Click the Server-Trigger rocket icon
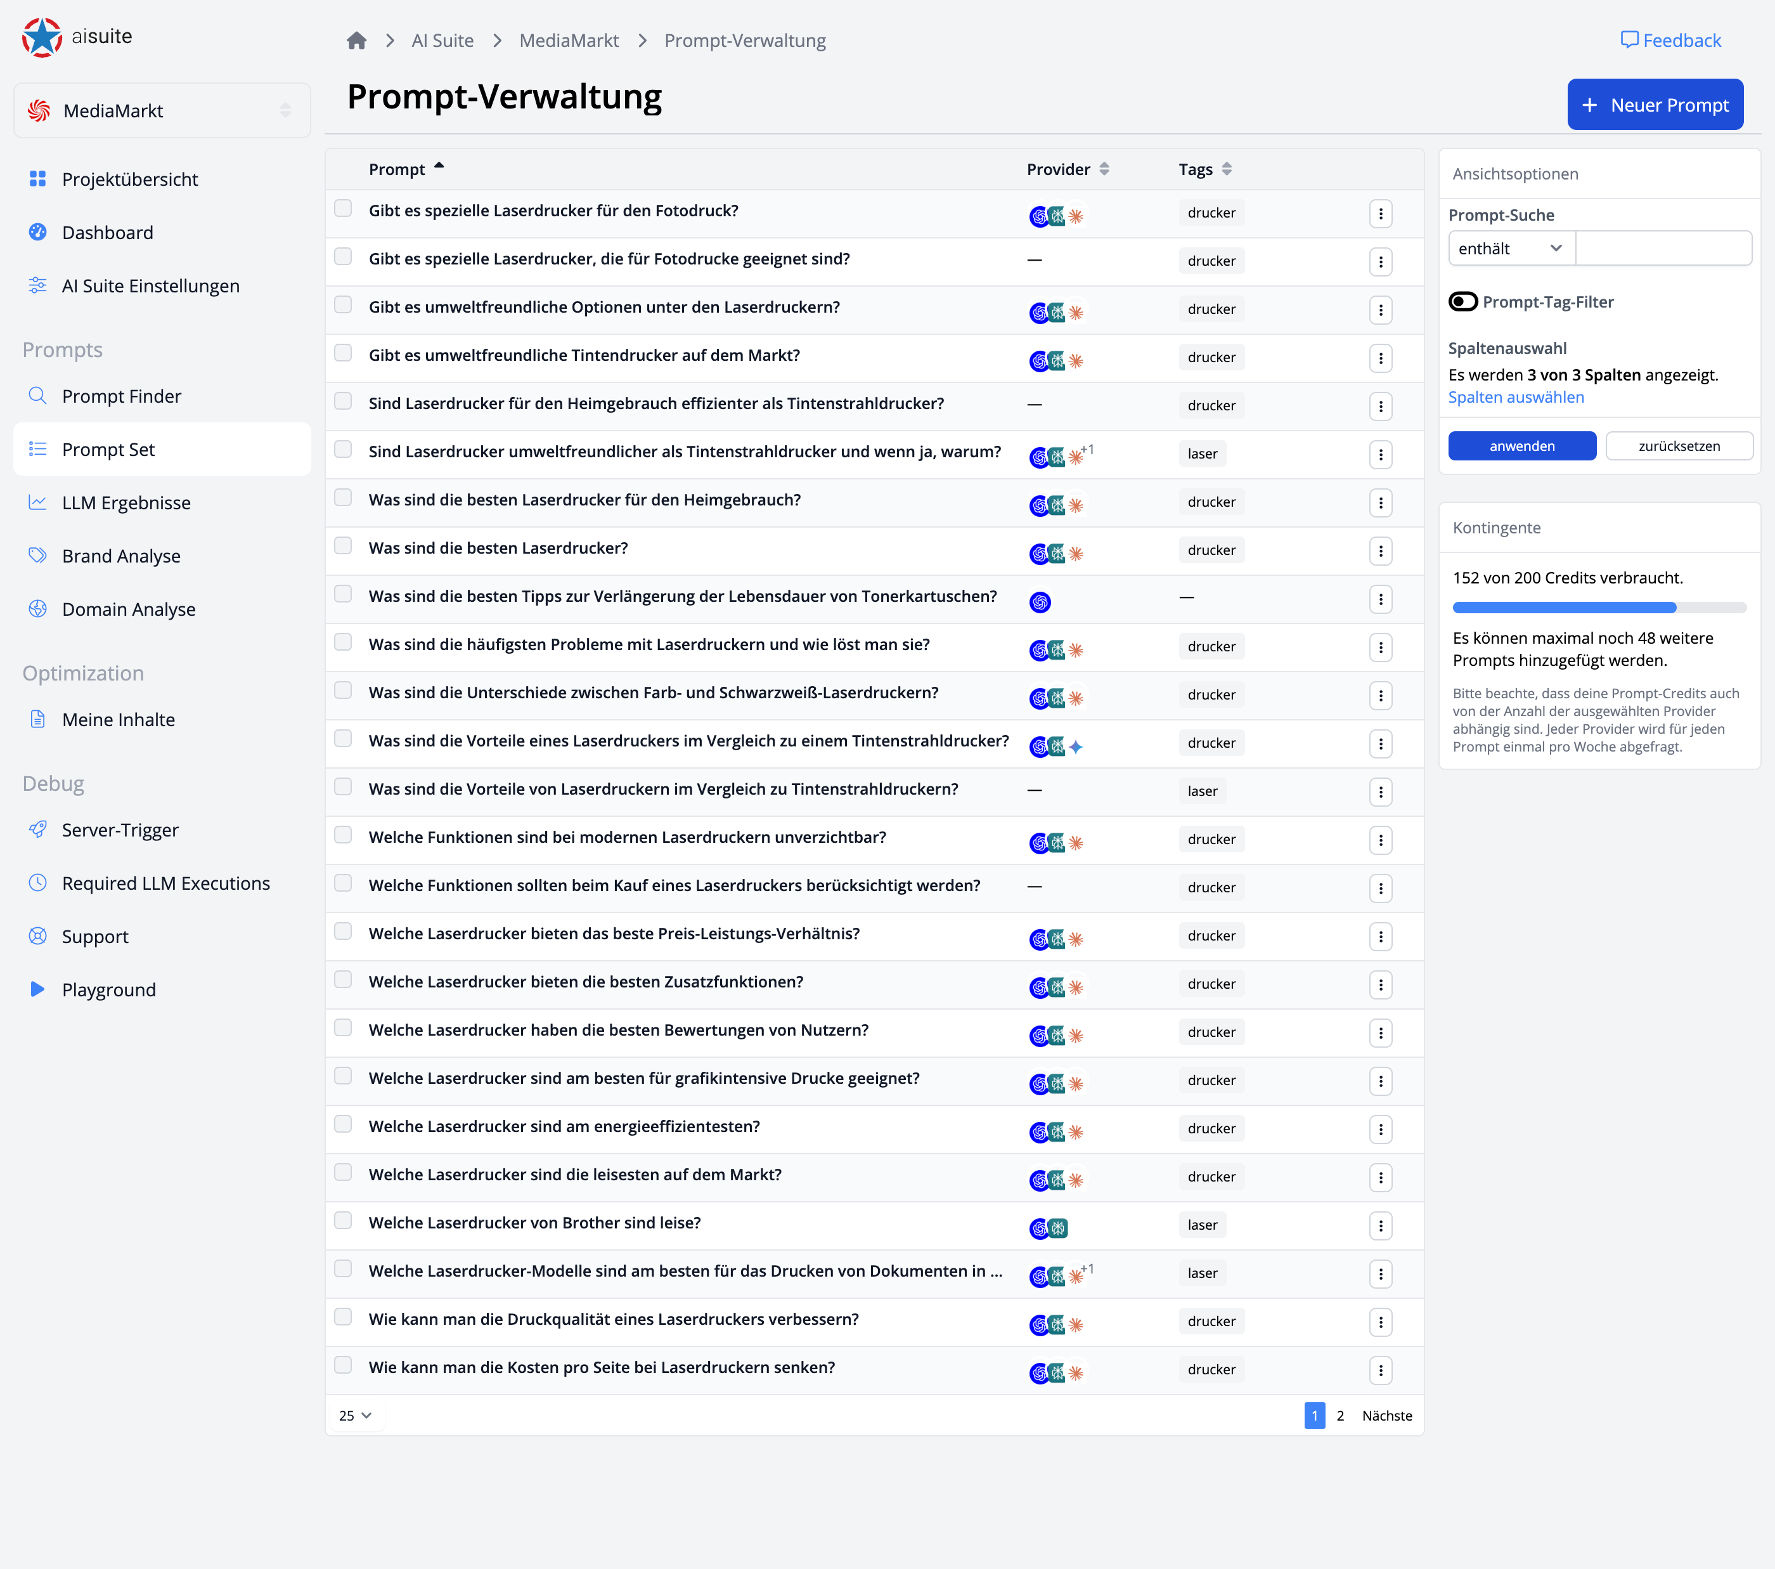 (x=37, y=830)
